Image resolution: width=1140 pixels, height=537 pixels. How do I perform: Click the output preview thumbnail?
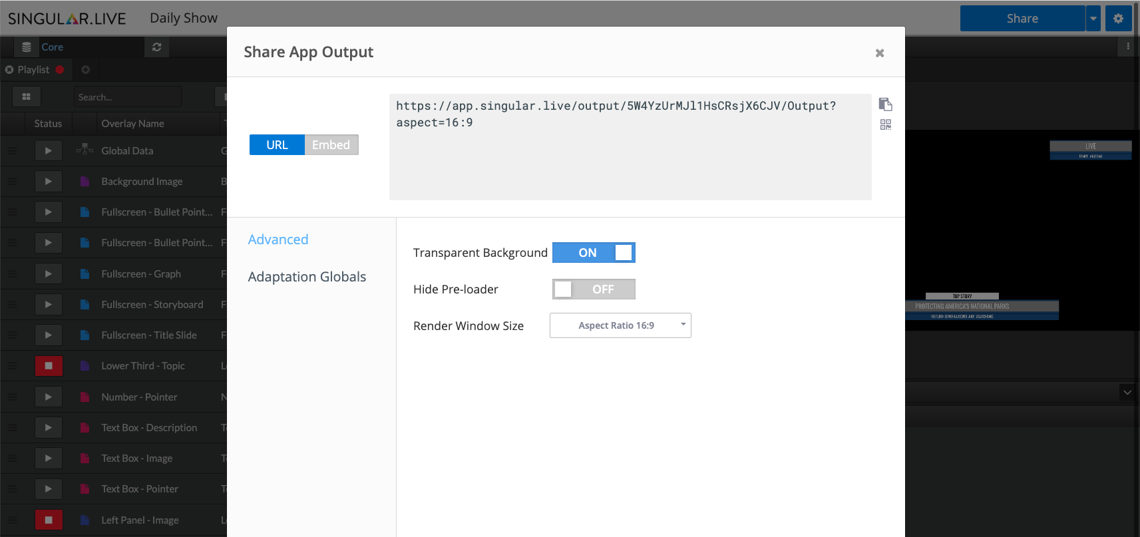coord(1021,230)
